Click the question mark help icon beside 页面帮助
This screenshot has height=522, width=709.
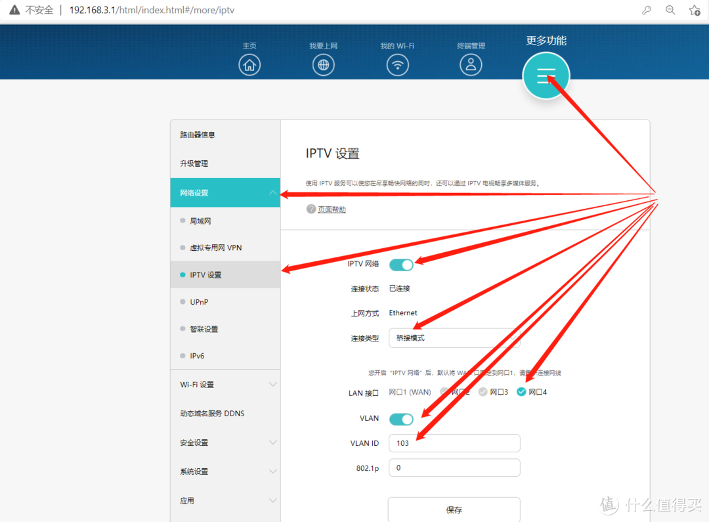point(310,209)
